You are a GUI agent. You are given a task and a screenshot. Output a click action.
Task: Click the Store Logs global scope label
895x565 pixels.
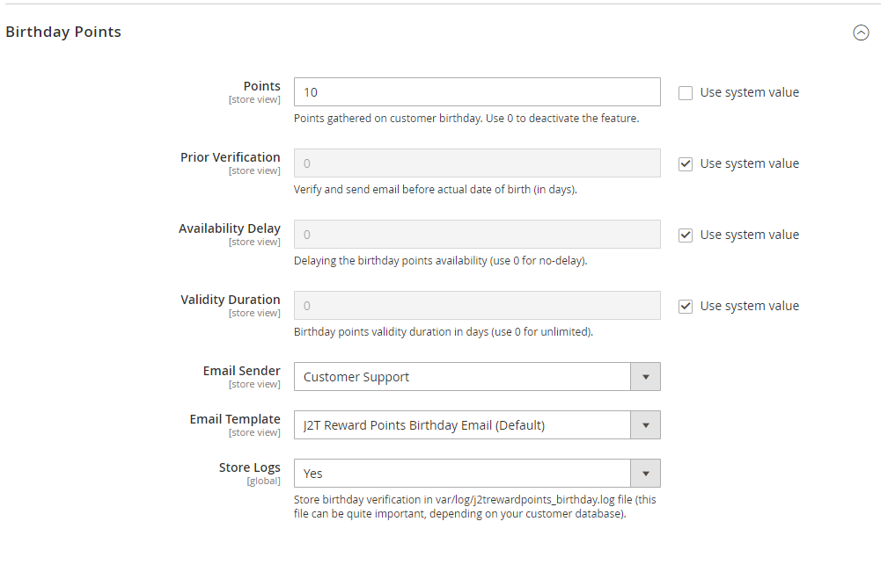click(x=263, y=481)
